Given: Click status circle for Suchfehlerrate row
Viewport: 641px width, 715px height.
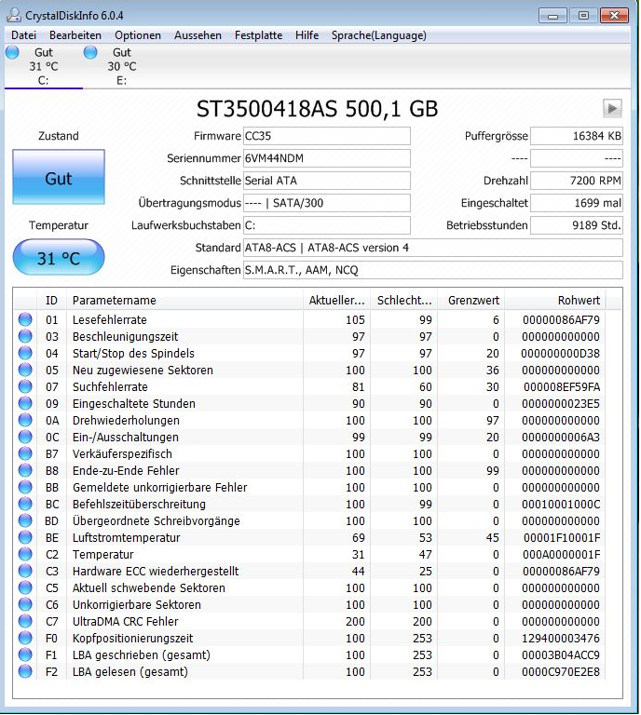Looking at the screenshot, I should pyautogui.click(x=25, y=386).
